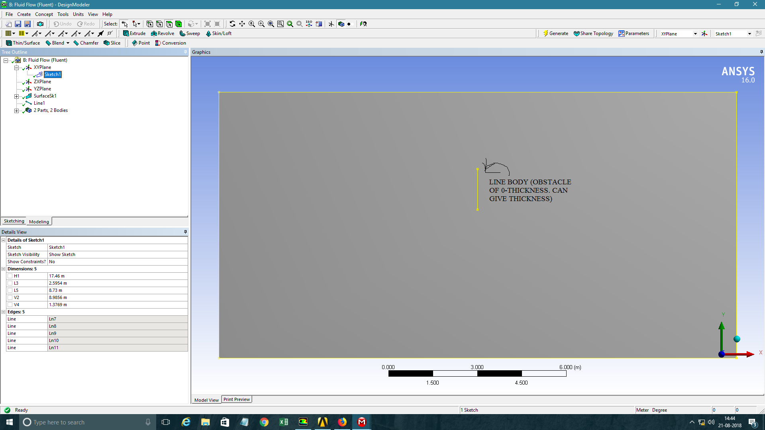Switch to the ISO isometric view

(x=309, y=24)
